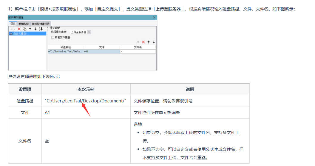Click the =A1 file cell
Viewport: 315px width, 166px height.
point(102,51)
